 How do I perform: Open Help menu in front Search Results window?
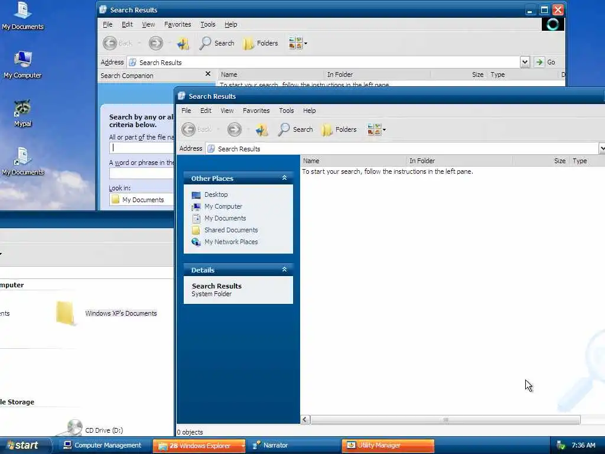click(310, 111)
